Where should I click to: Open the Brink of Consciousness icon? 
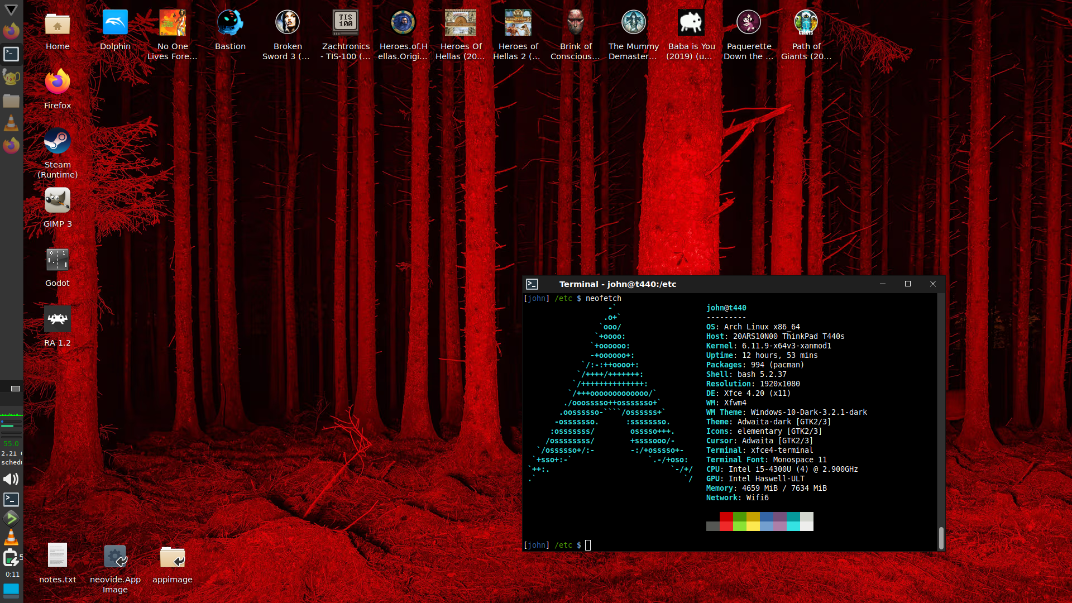[x=576, y=35]
